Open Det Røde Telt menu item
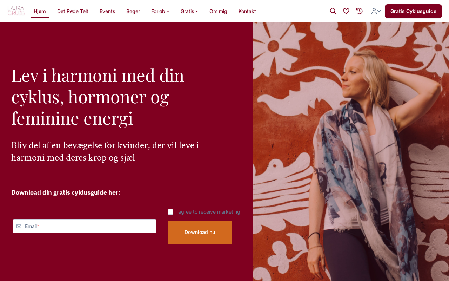Viewport: 449px width, 281px height. coord(73,11)
